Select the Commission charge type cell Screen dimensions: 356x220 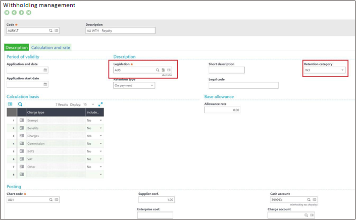tap(56, 144)
